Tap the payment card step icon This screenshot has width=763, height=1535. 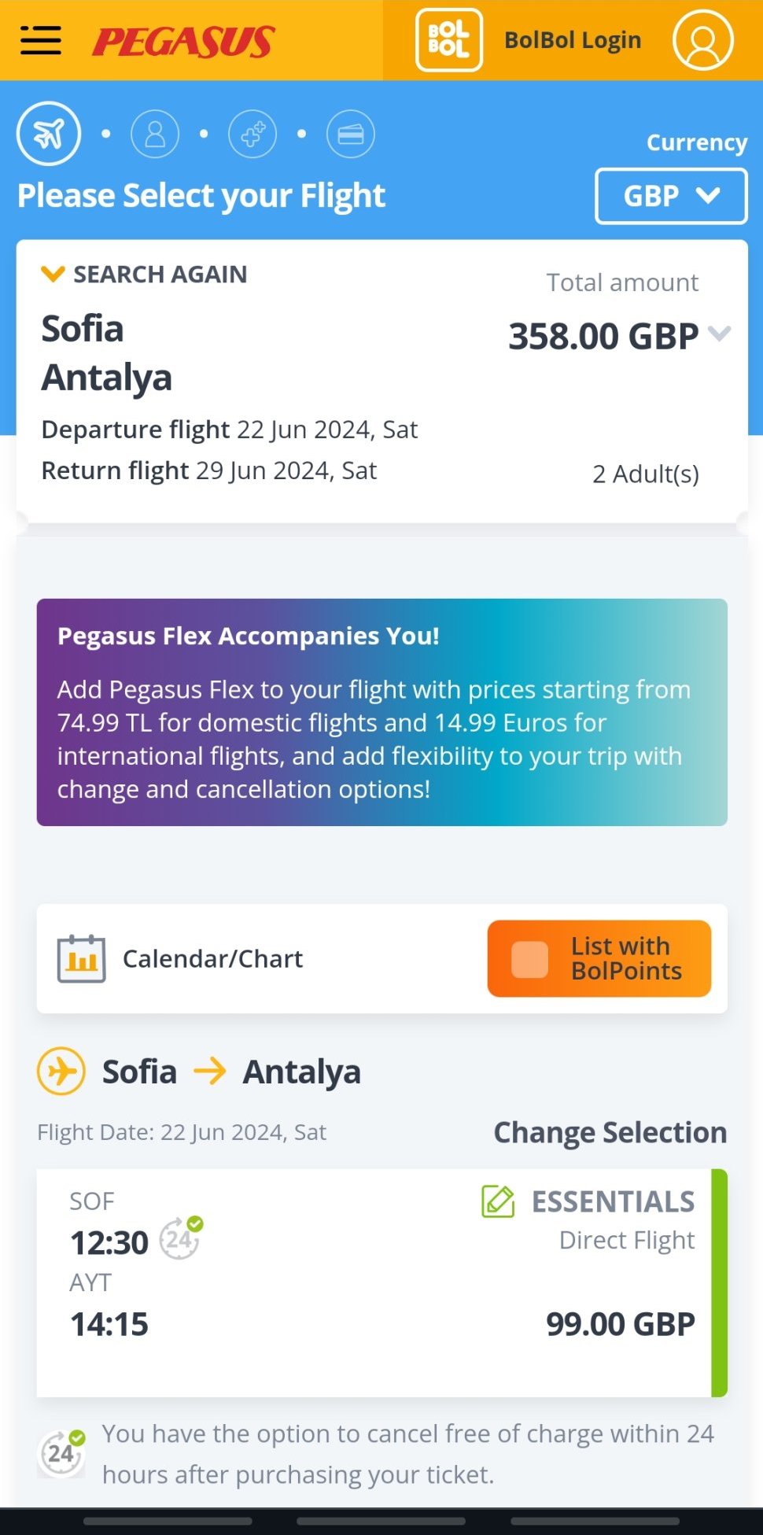pos(350,135)
